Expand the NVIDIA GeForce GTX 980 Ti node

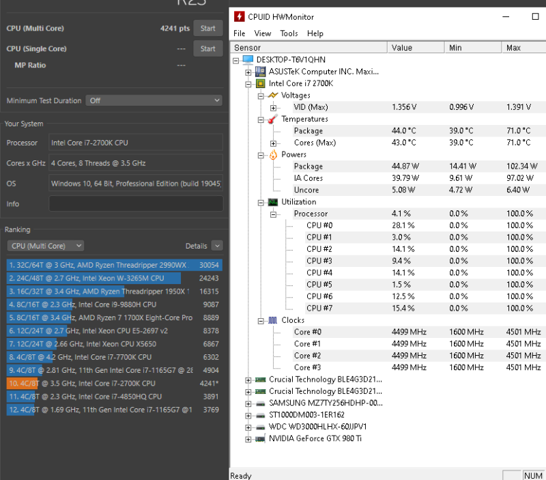tap(248, 439)
